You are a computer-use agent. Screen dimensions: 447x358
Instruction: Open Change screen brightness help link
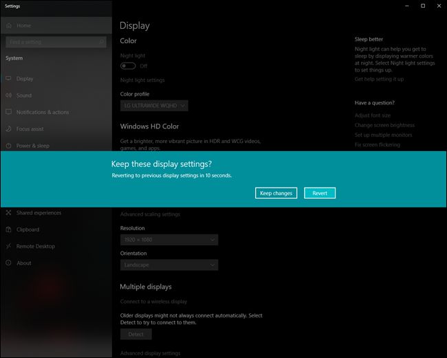(384, 125)
